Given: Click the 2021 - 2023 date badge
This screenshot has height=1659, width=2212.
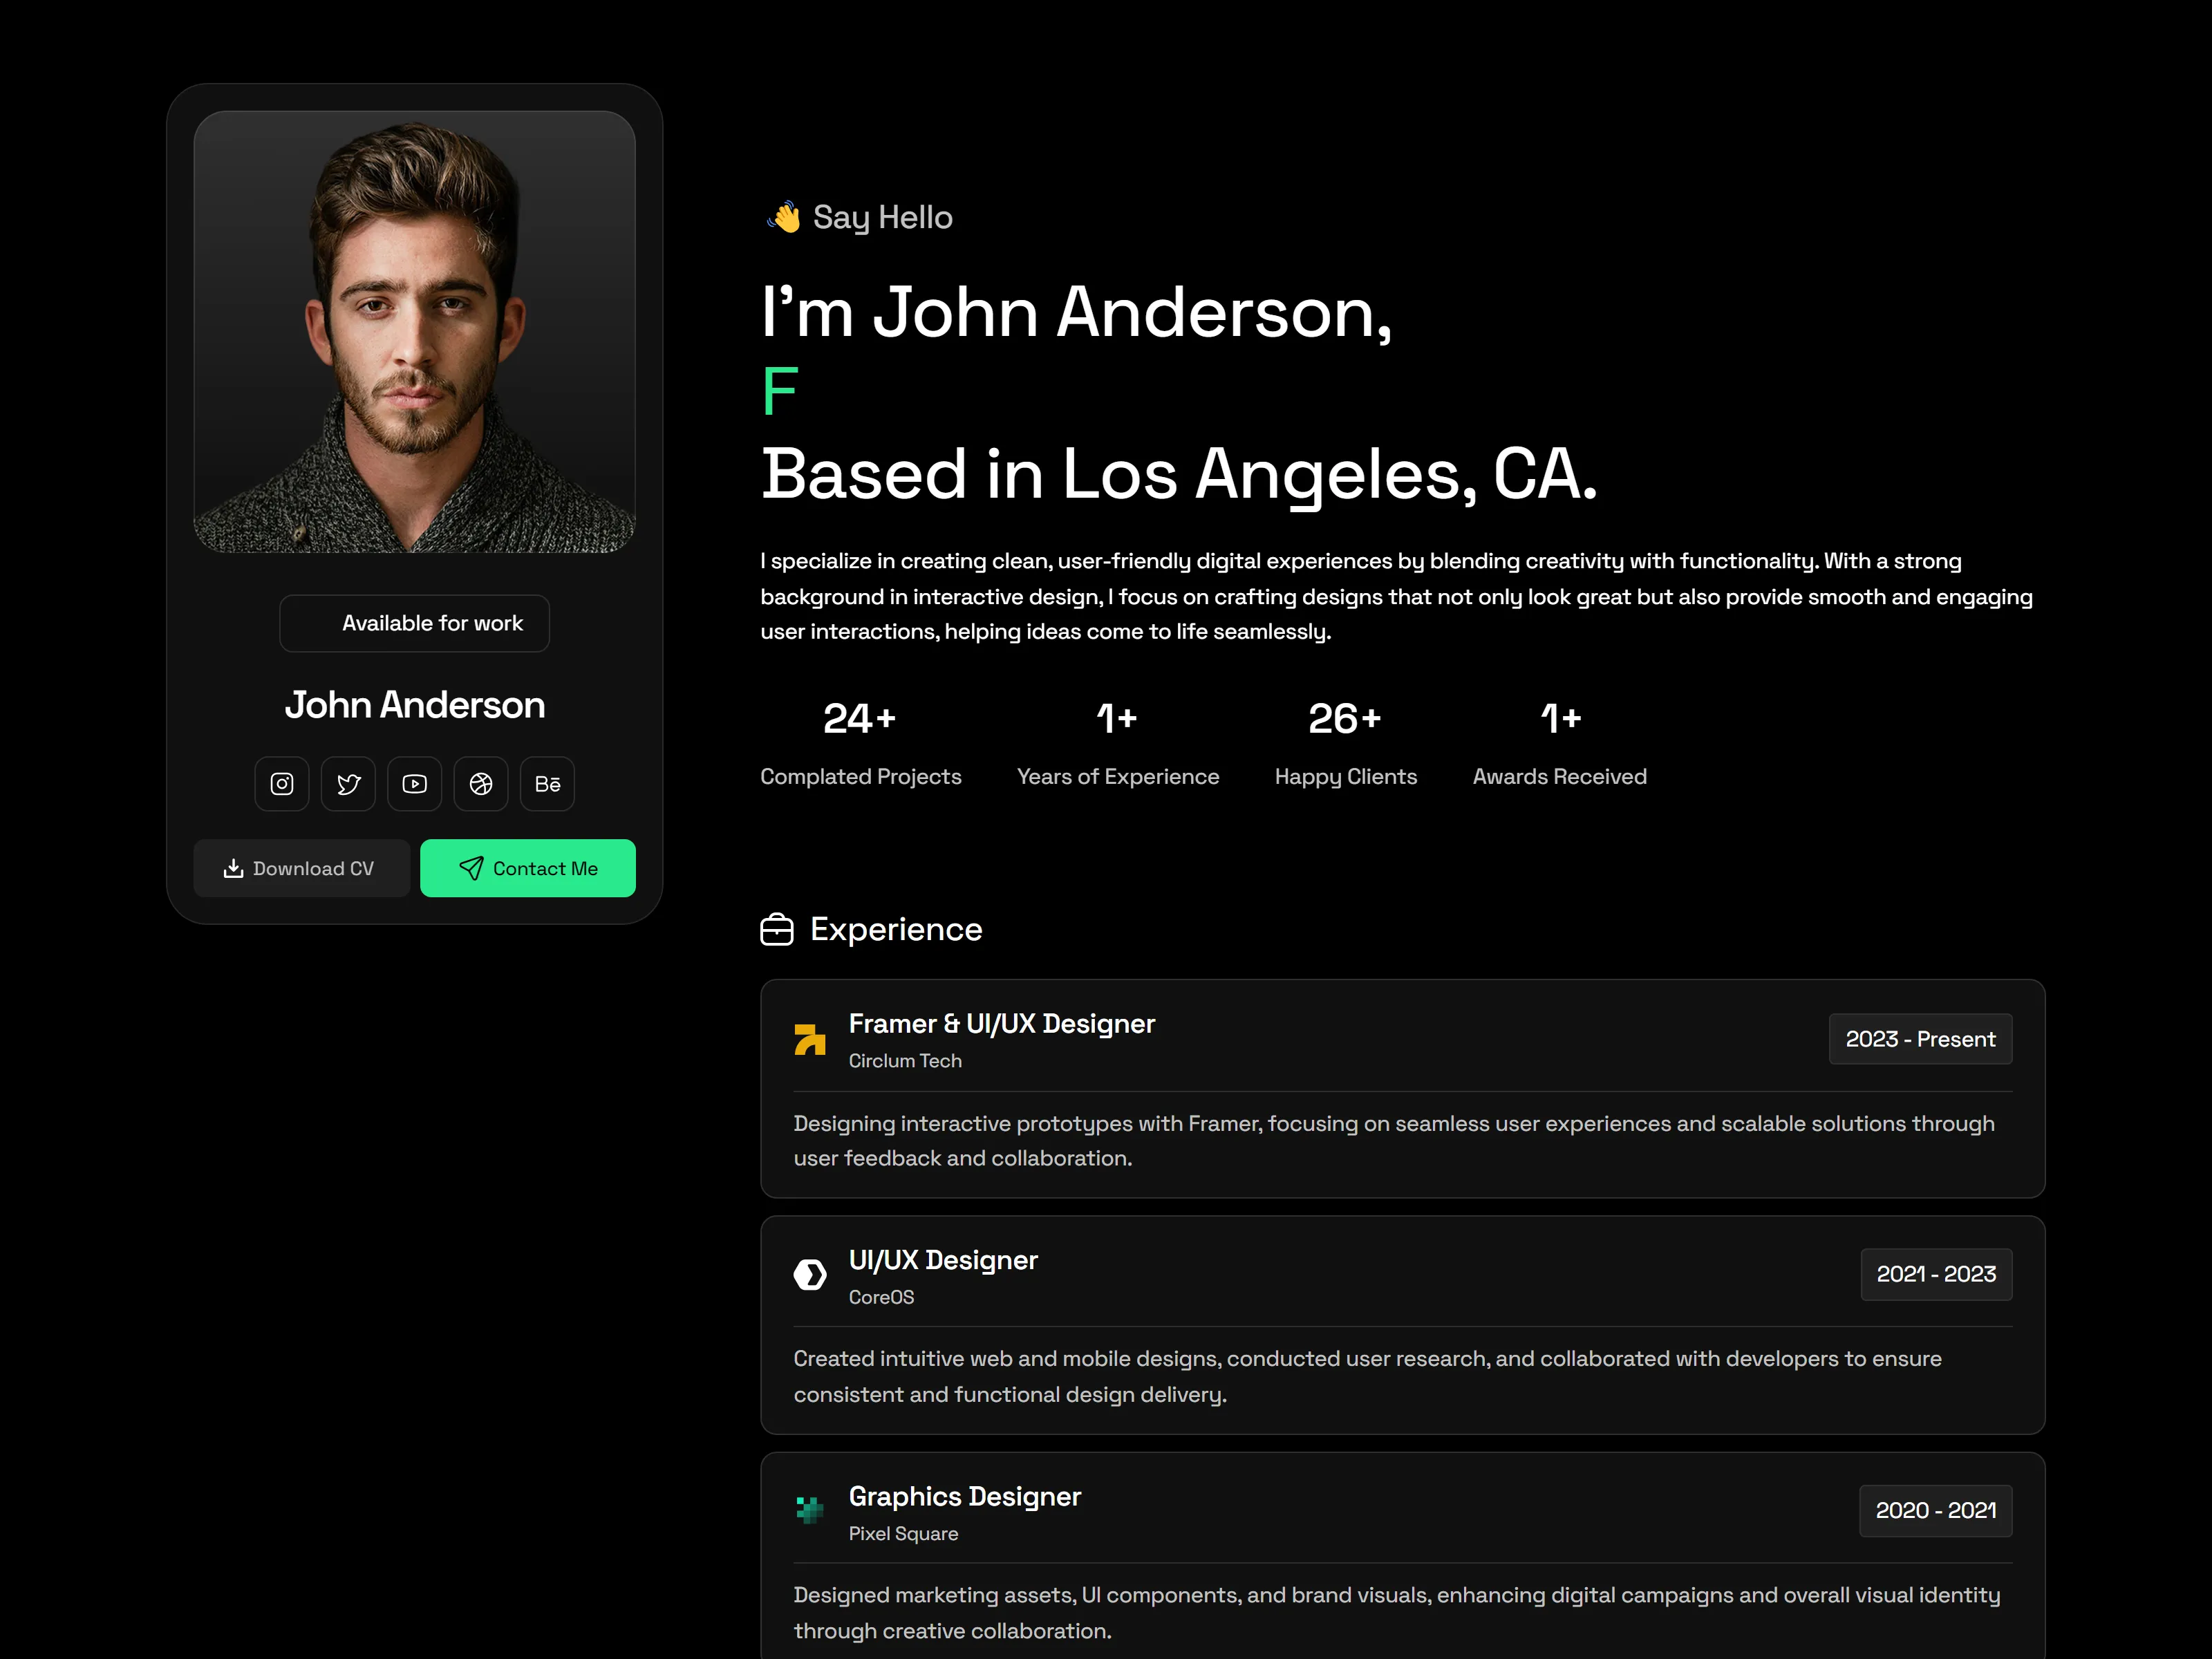Looking at the screenshot, I should pos(1936,1274).
